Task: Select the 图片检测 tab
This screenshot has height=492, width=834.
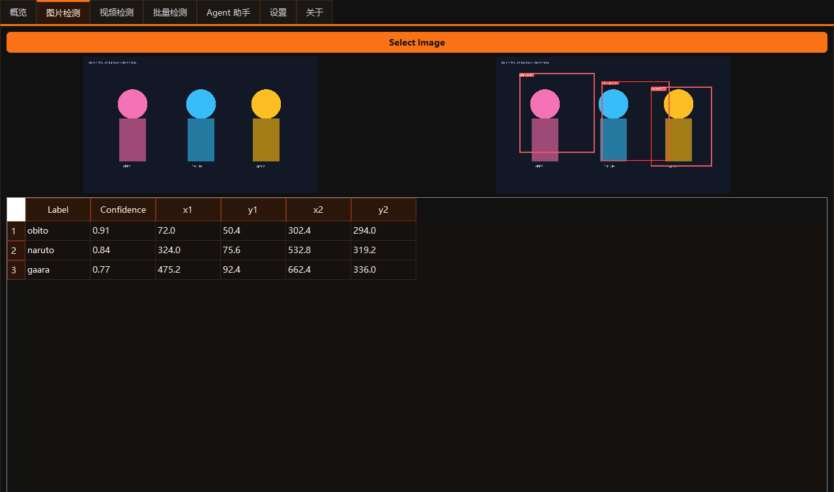Action: 63,12
